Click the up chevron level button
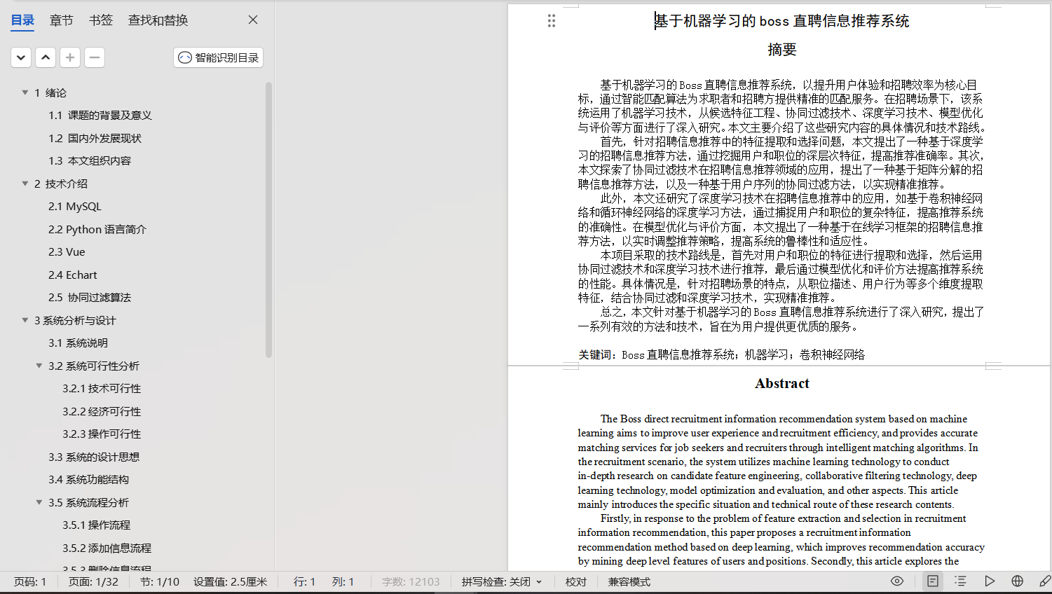This screenshot has height=594, width=1052. coord(46,57)
